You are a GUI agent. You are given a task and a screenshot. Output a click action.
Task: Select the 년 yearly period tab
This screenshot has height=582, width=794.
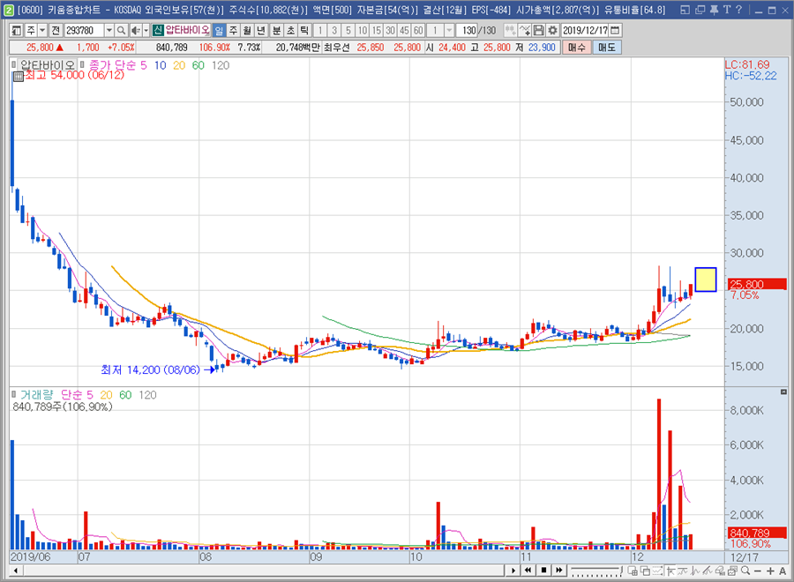pyautogui.click(x=261, y=30)
